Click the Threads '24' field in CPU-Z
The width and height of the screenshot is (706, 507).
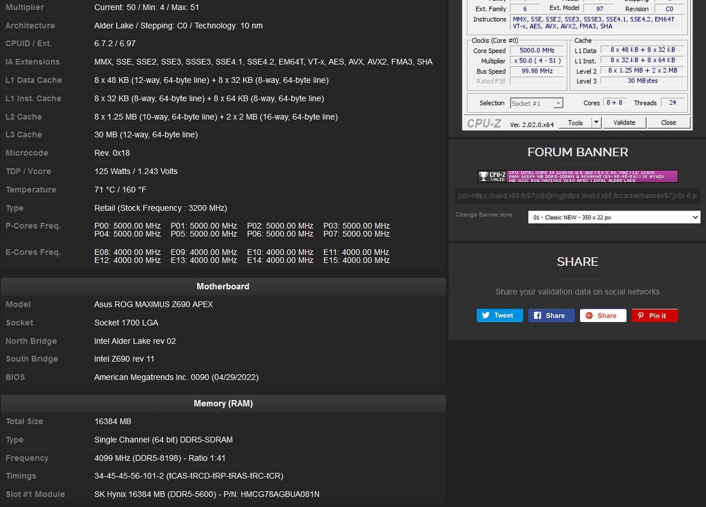pos(672,102)
